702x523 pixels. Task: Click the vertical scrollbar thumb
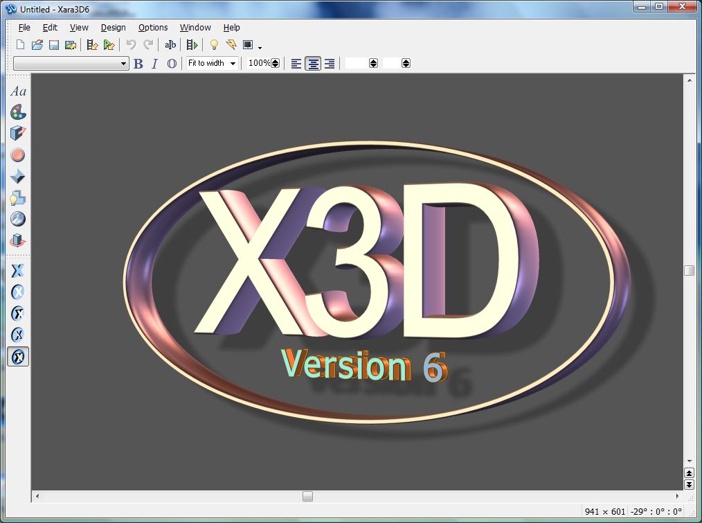[689, 270]
